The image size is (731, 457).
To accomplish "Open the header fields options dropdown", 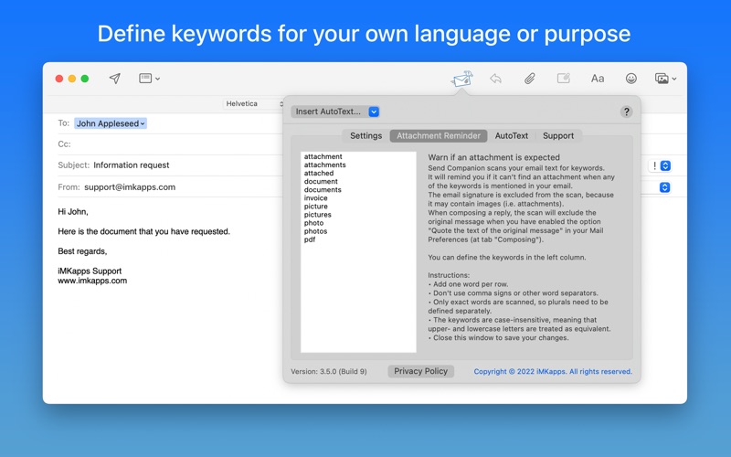I will click(149, 79).
